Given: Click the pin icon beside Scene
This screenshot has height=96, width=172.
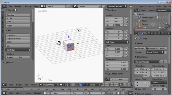Looking at the screenshot, I should [x=136, y=38].
